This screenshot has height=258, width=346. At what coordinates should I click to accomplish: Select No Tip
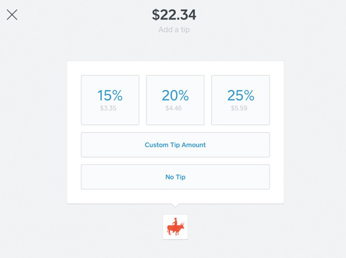click(175, 177)
